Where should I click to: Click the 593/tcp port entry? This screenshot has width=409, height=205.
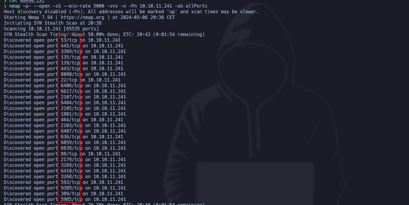coord(70,182)
